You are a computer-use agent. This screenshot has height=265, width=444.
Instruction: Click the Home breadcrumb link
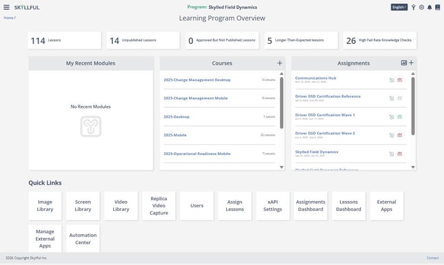coord(9,18)
